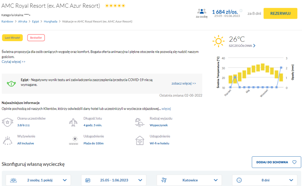Screen dimensions: 302x186
Task: Click the Najważniejsze informacje heading
Action: click(x=21, y=103)
